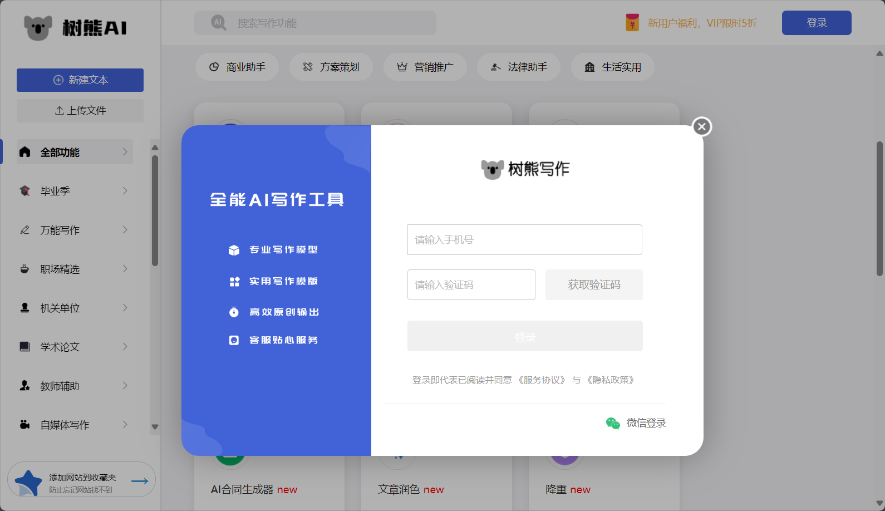Viewport: 885px width, 511px height.
Task: Click the chat icon beside 客服贴心服务
Action: coord(234,340)
